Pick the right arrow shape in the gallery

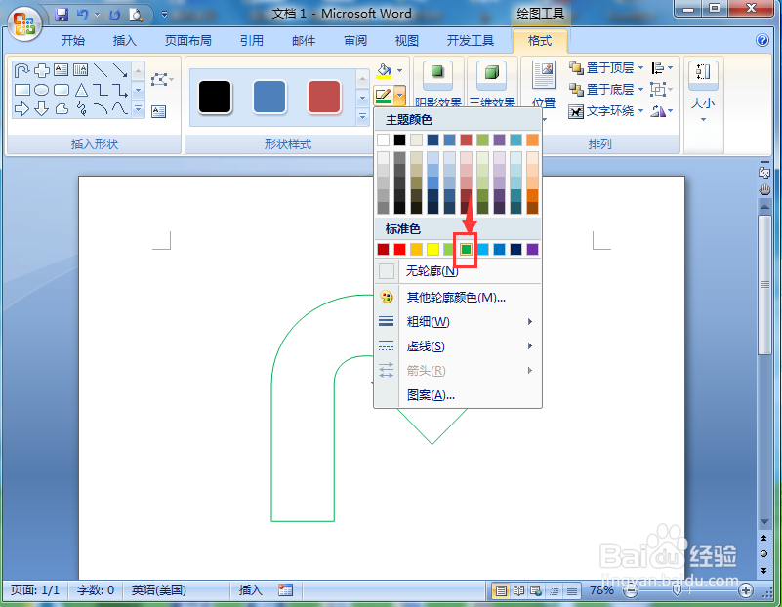pos(21,108)
